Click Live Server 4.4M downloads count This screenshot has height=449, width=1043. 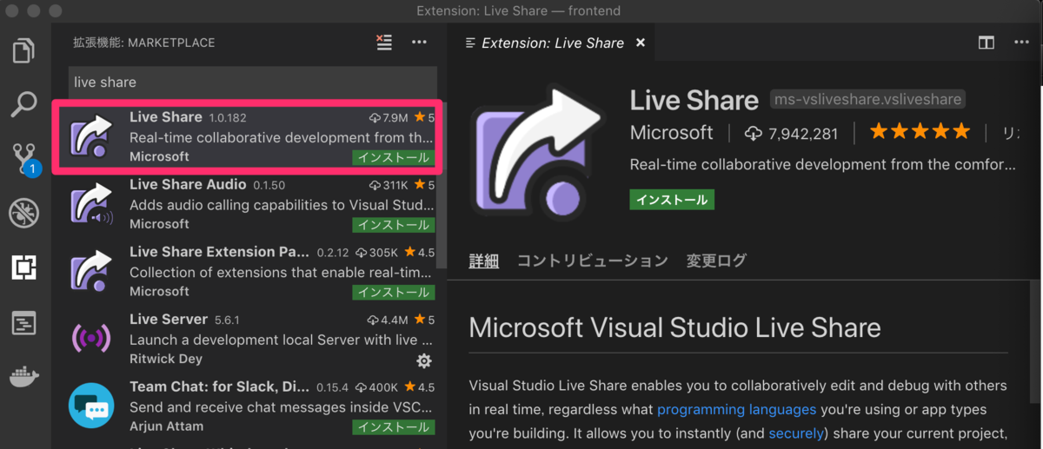[389, 320]
